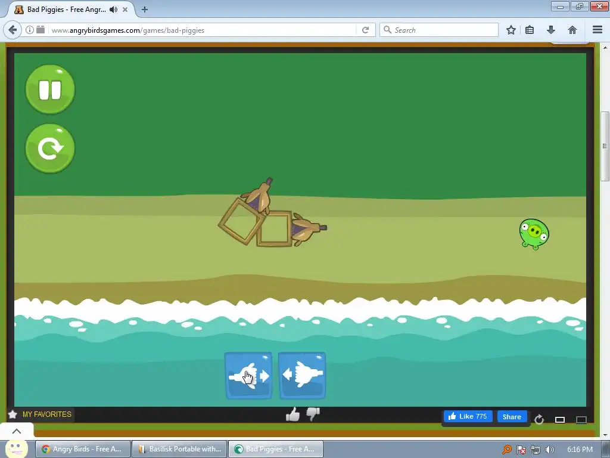Open the network tray icon

(536, 450)
